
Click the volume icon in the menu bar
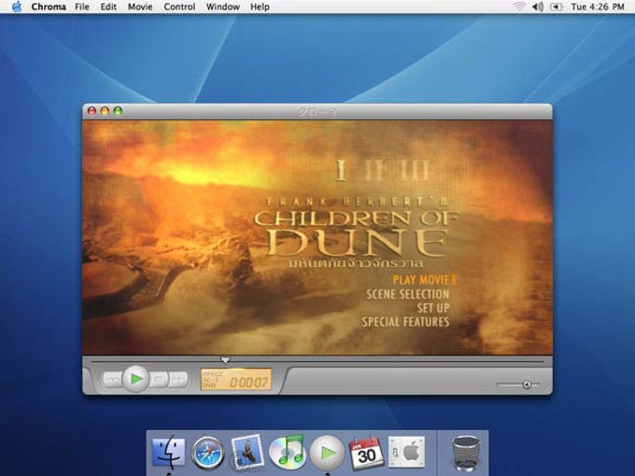pos(538,7)
